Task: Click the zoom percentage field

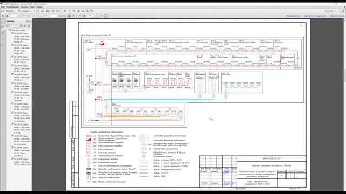Action: click(90, 16)
